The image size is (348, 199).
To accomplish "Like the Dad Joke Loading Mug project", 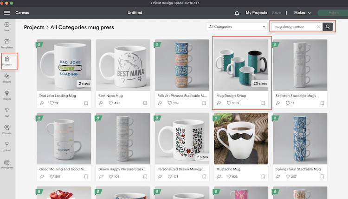I will tap(52, 103).
